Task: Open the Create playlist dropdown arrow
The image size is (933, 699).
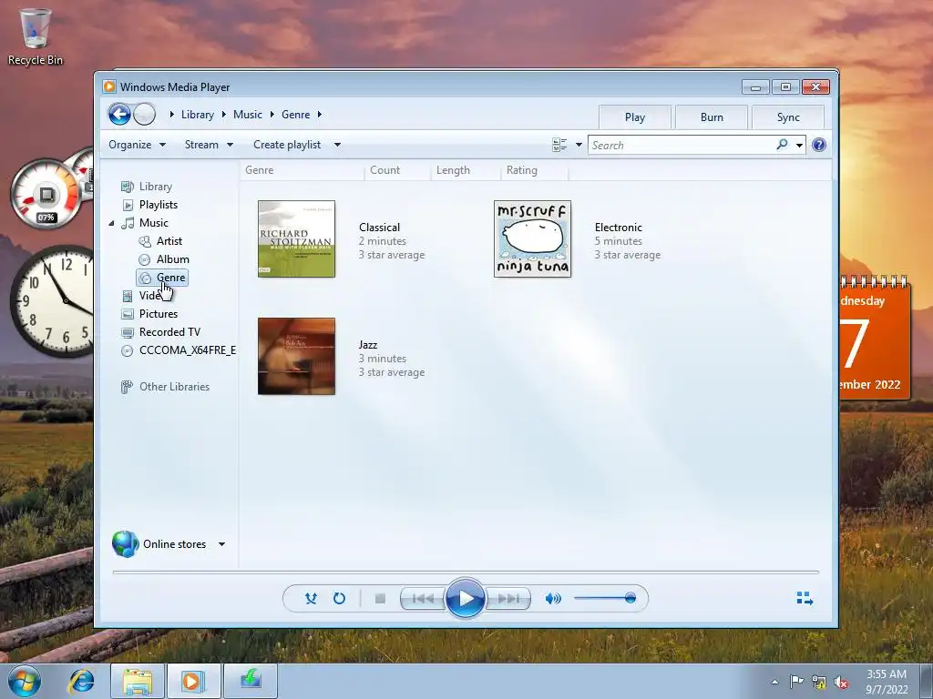Action: 337,145
